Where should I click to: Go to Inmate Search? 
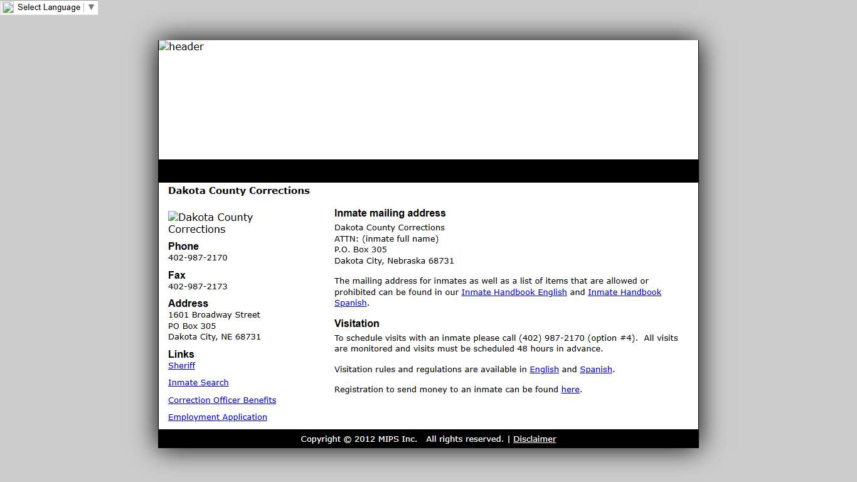click(x=198, y=382)
